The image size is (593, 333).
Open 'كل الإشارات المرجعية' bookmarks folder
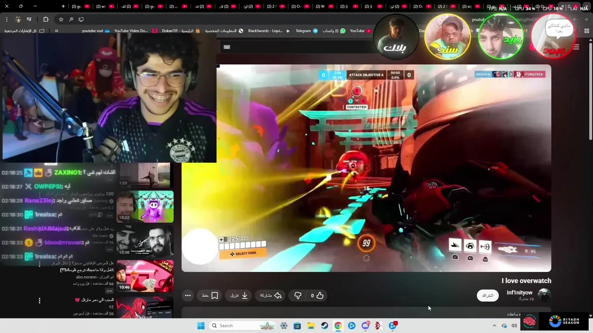click(x=25, y=31)
